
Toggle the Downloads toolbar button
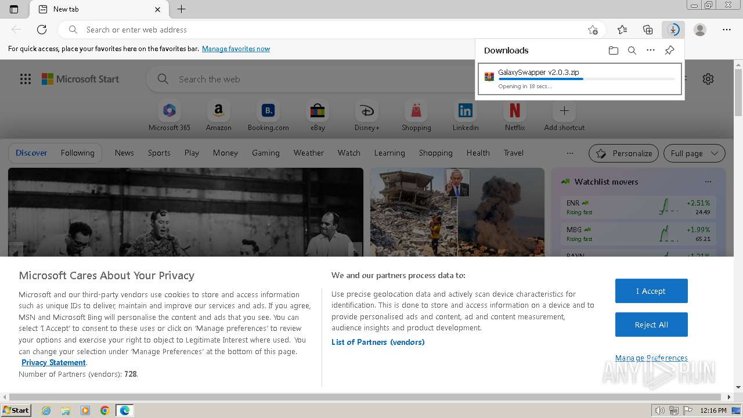pyautogui.click(x=673, y=30)
